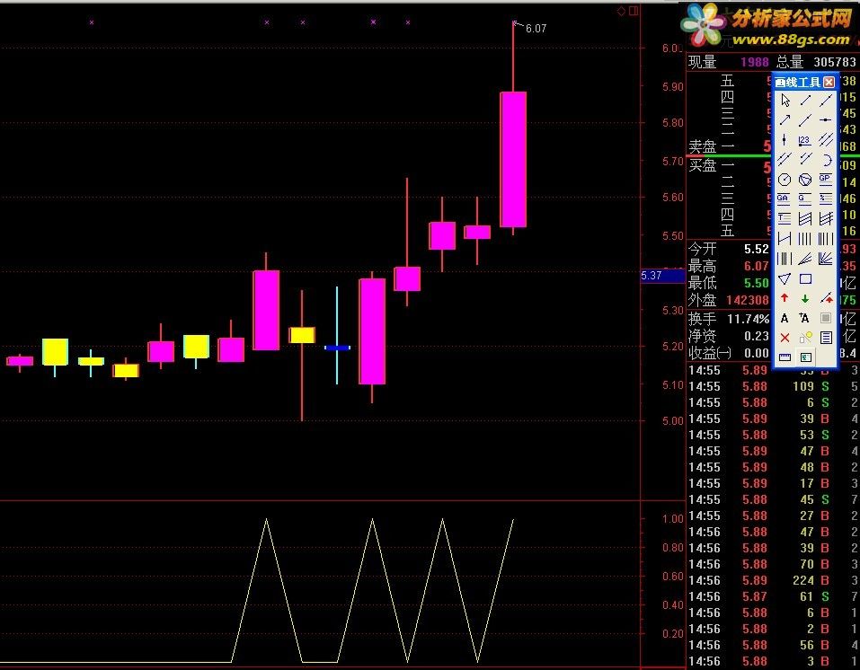Open the drawing list document icon
Image resolution: width=860 pixels, height=670 pixels.
[826, 338]
